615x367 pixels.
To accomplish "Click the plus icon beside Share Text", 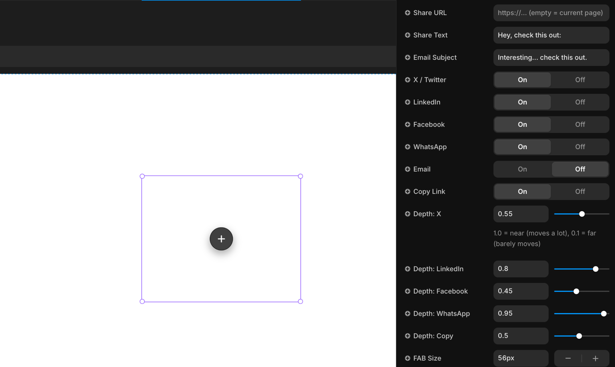I will 407,35.
